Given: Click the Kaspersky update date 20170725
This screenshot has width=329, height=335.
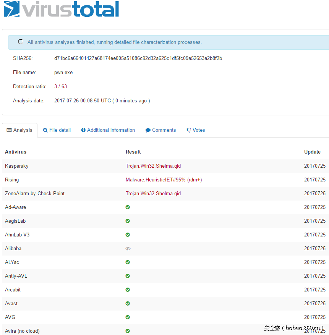Looking at the screenshot, I should (x=315, y=166).
